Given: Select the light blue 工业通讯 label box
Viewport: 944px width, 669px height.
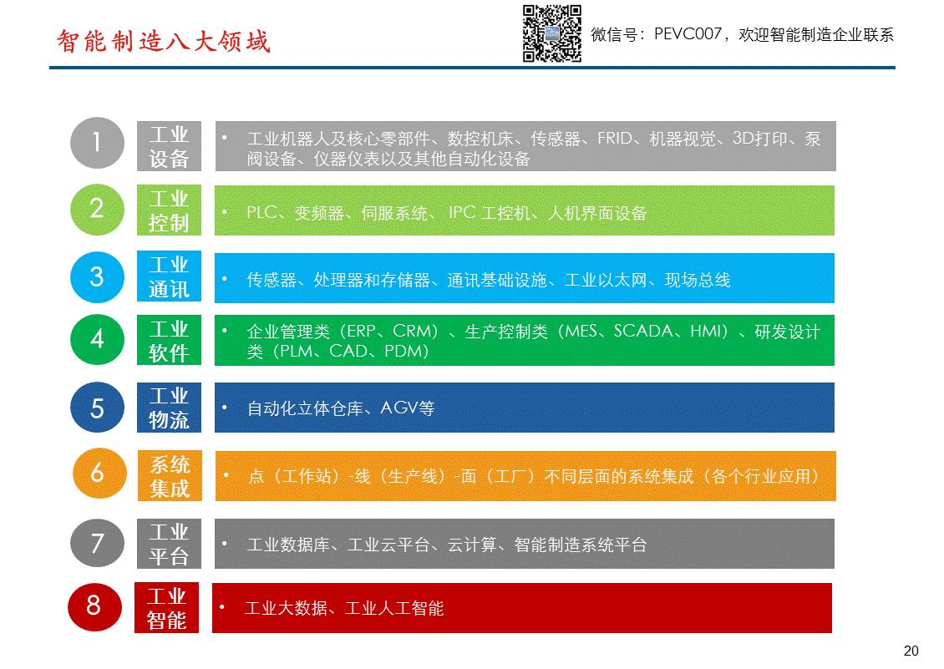Looking at the screenshot, I should (x=169, y=277).
